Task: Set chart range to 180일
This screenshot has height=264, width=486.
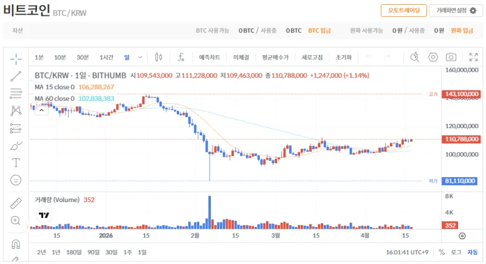Action: coord(74,252)
